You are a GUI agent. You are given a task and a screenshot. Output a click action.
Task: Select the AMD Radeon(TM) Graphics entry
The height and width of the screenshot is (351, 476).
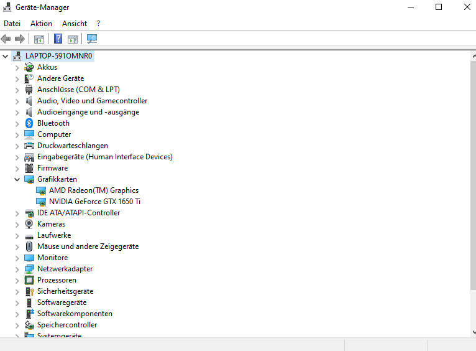[94, 190]
